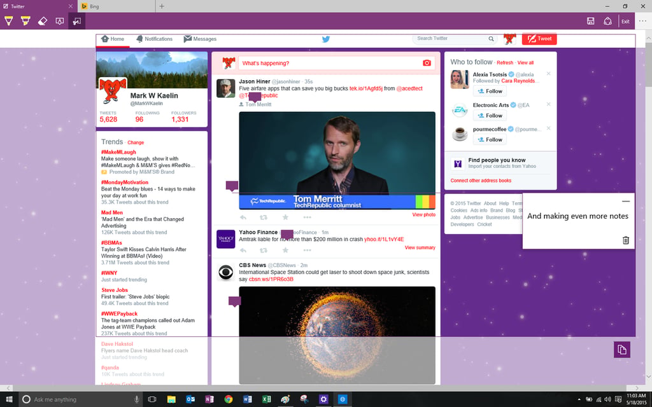Open the Steve Jobs trend
The height and width of the screenshot is (407, 652).
115,290
